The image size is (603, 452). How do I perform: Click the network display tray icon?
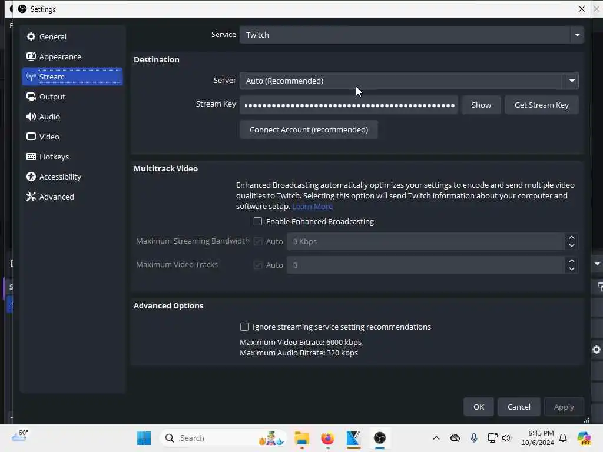[x=492, y=438]
